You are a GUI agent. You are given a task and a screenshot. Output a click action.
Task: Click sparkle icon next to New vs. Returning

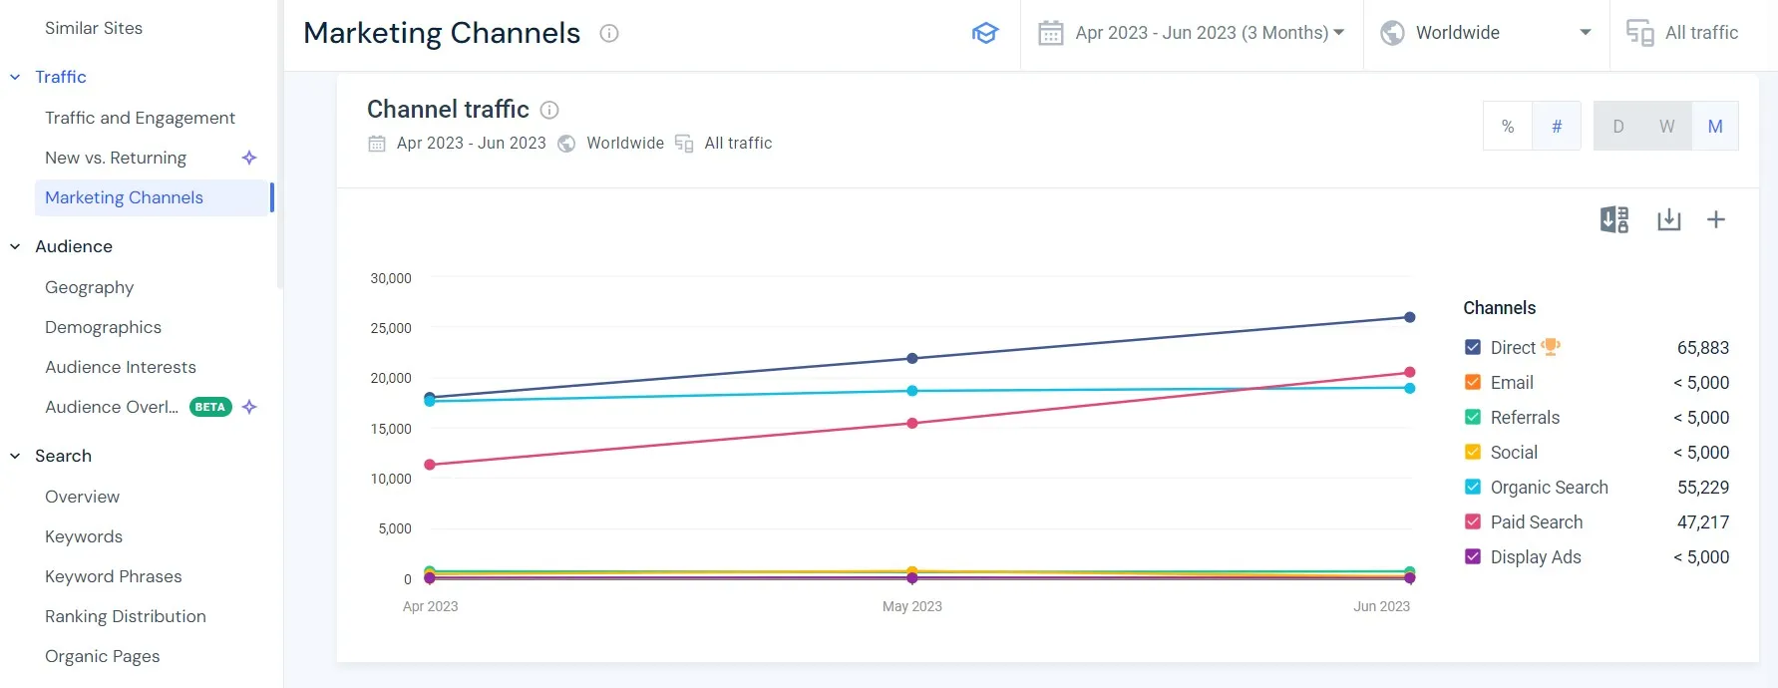pyautogui.click(x=249, y=158)
